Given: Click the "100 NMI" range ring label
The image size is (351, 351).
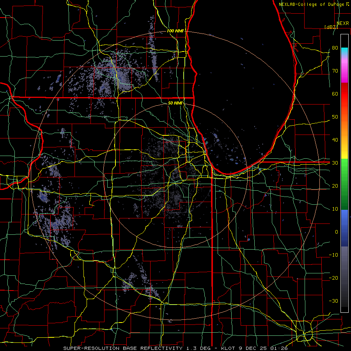Looking at the screenshot, I should click(175, 31).
